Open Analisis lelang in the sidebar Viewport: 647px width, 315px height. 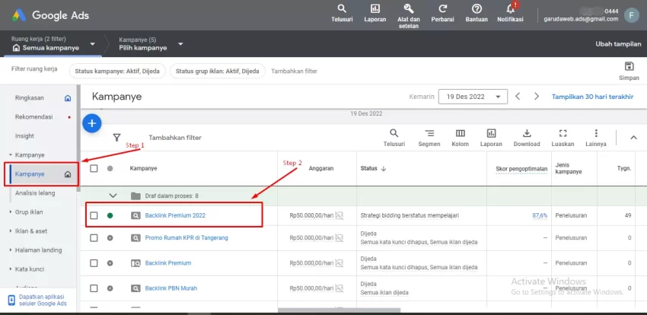click(x=35, y=193)
